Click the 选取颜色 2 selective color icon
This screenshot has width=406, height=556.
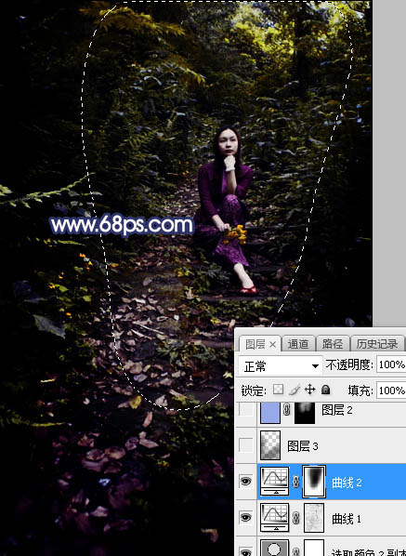pos(275,548)
